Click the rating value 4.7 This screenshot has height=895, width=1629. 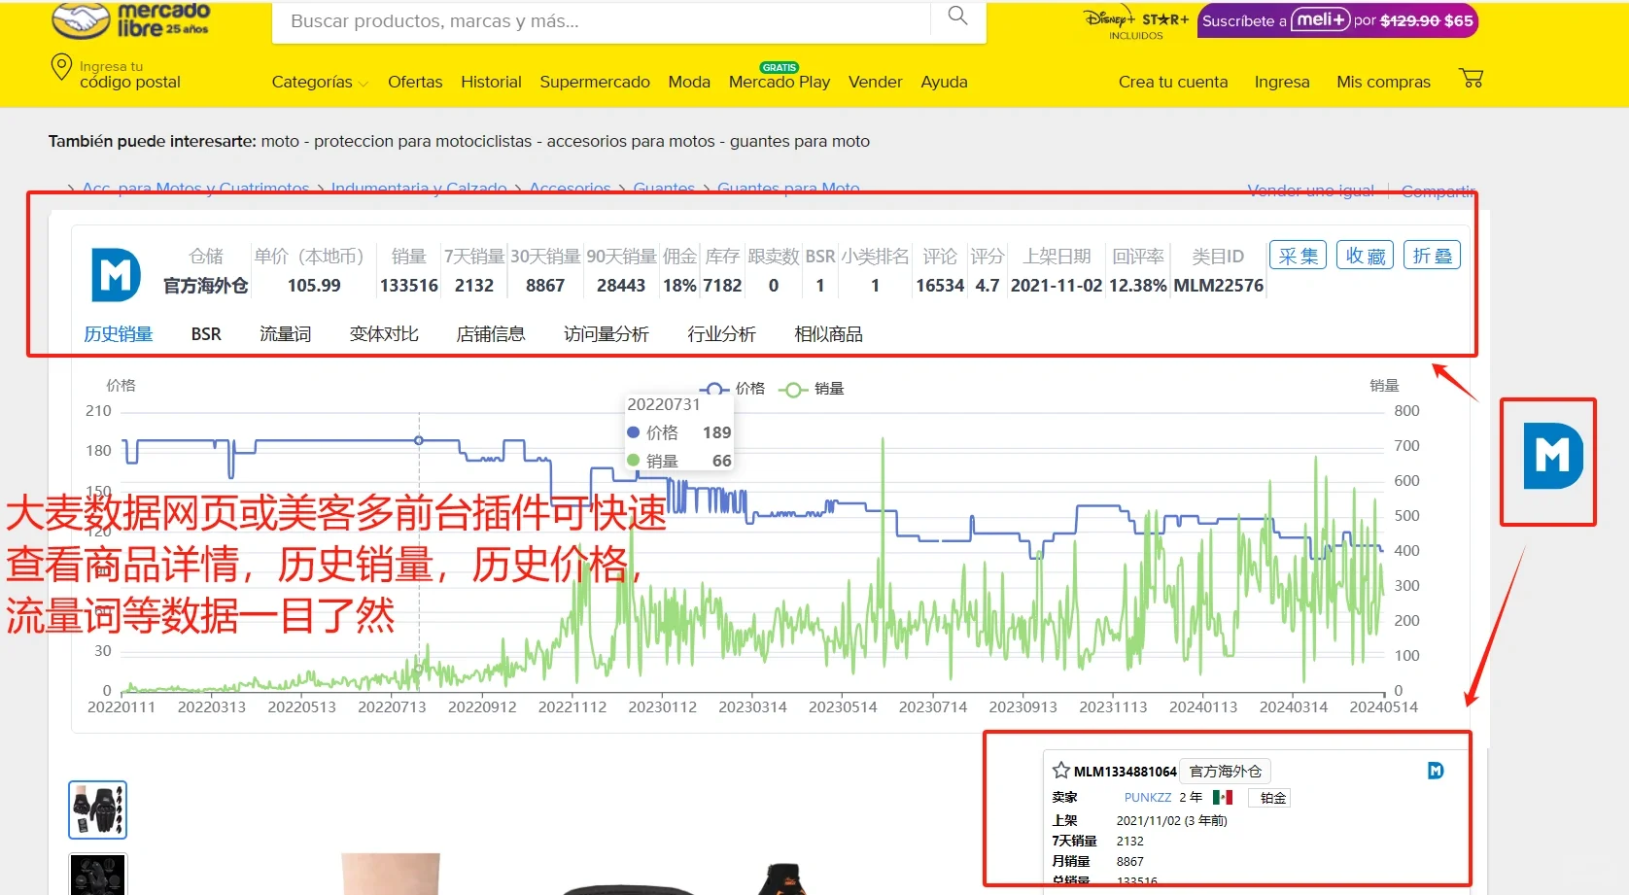988,286
